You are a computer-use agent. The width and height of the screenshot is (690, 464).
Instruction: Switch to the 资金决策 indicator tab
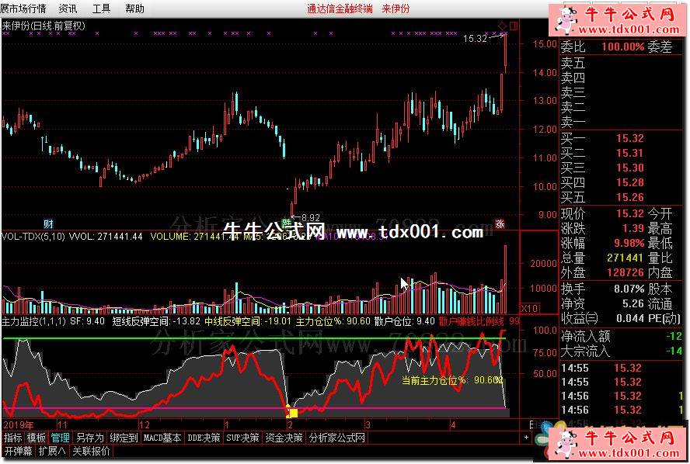[x=284, y=438]
